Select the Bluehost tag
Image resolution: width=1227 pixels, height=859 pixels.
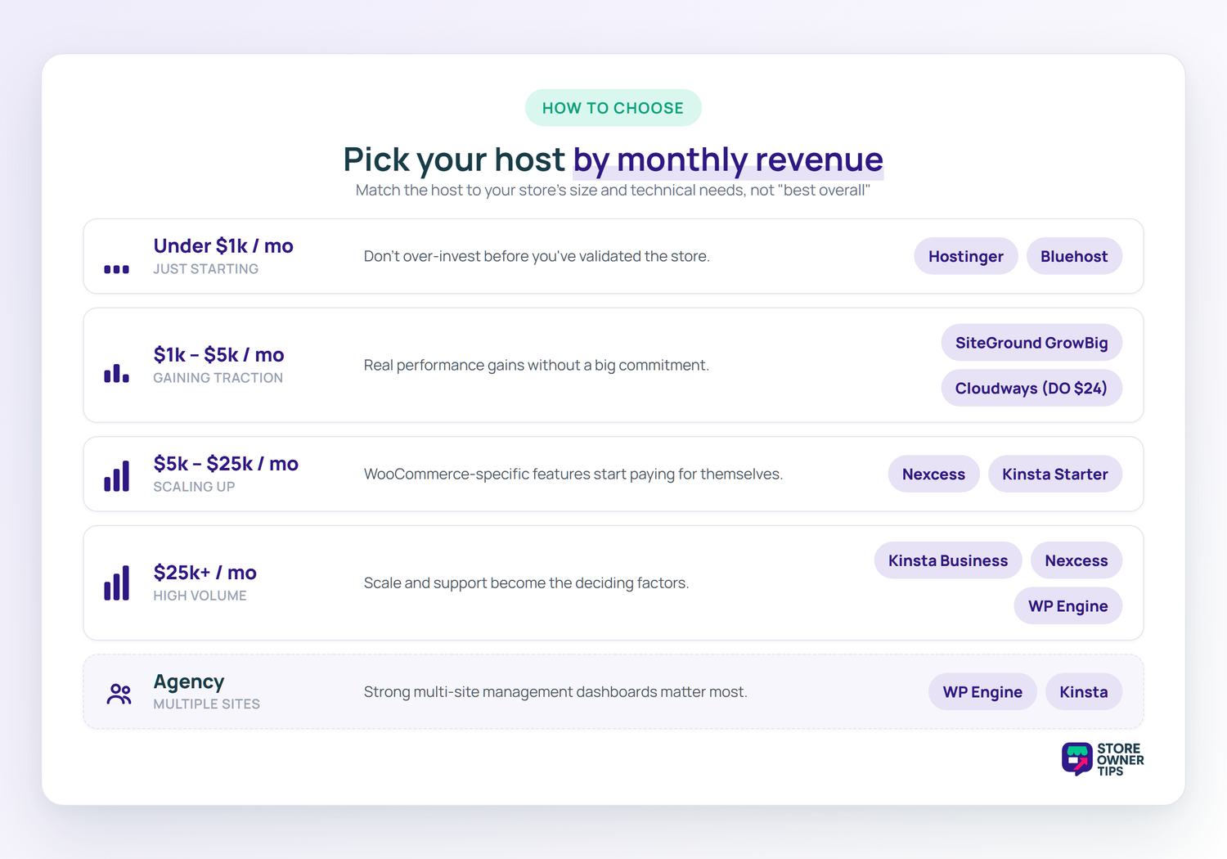tap(1074, 256)
